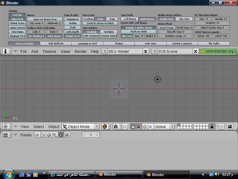Toggle Large Cursors option
The image size is (238, 179).
[x=17, y=28]
